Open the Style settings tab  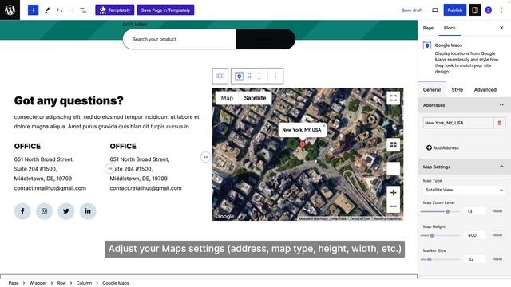click(x=458, y=89)
